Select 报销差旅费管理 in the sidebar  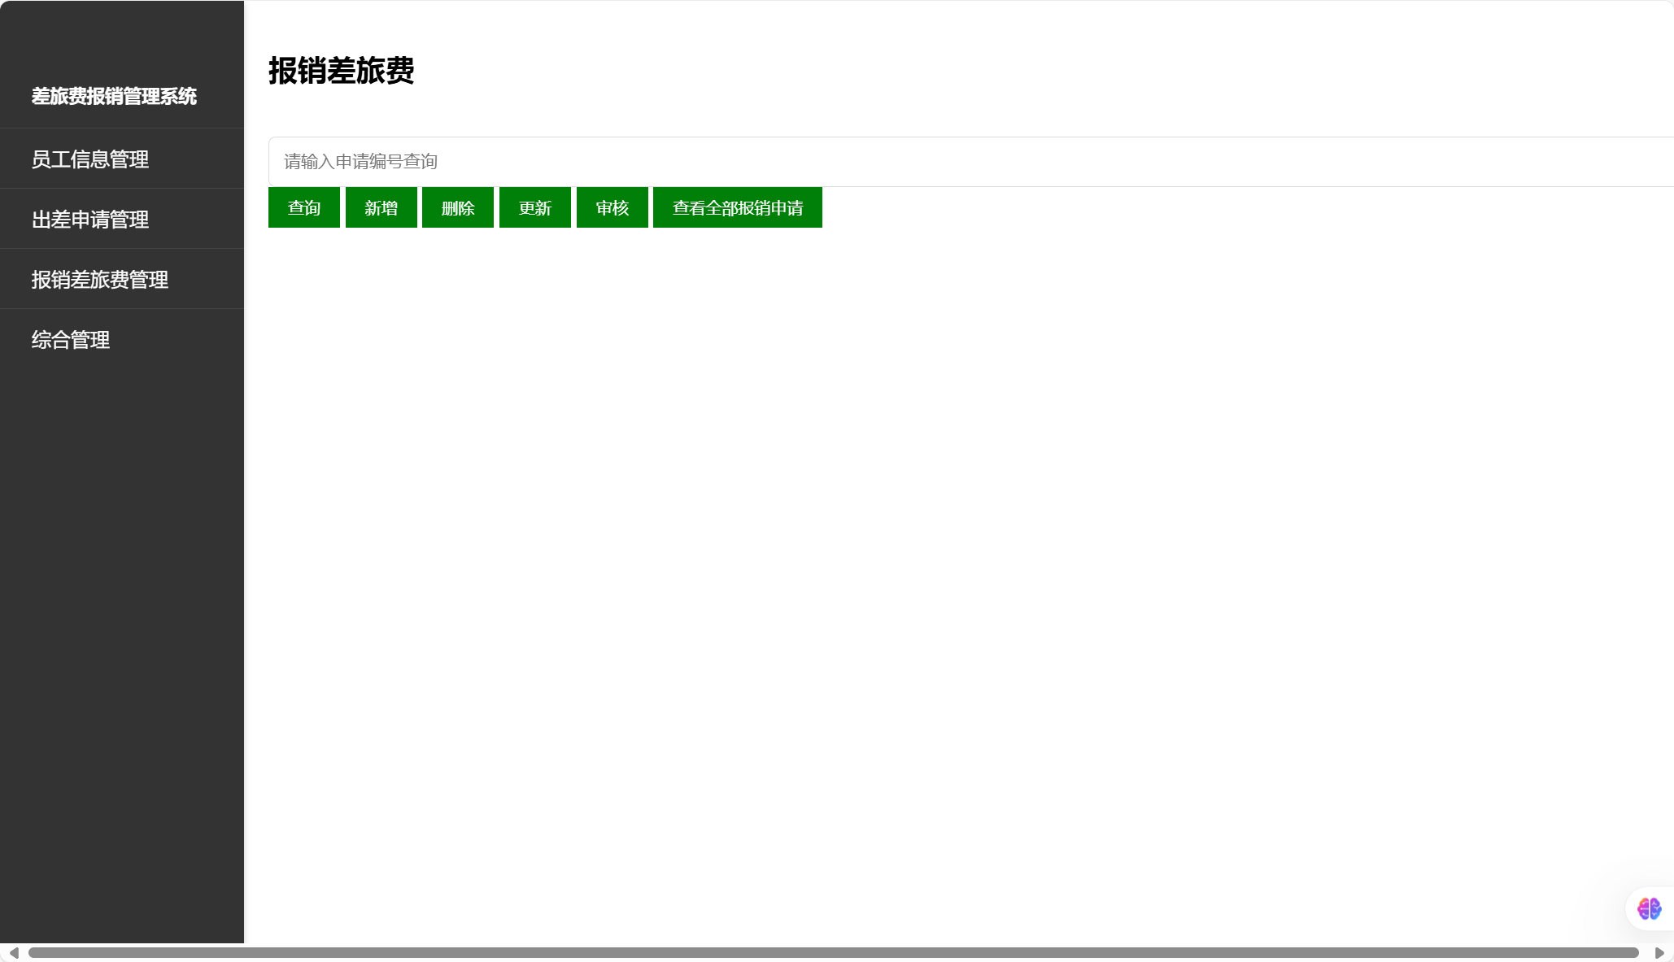tap(100, 280)
